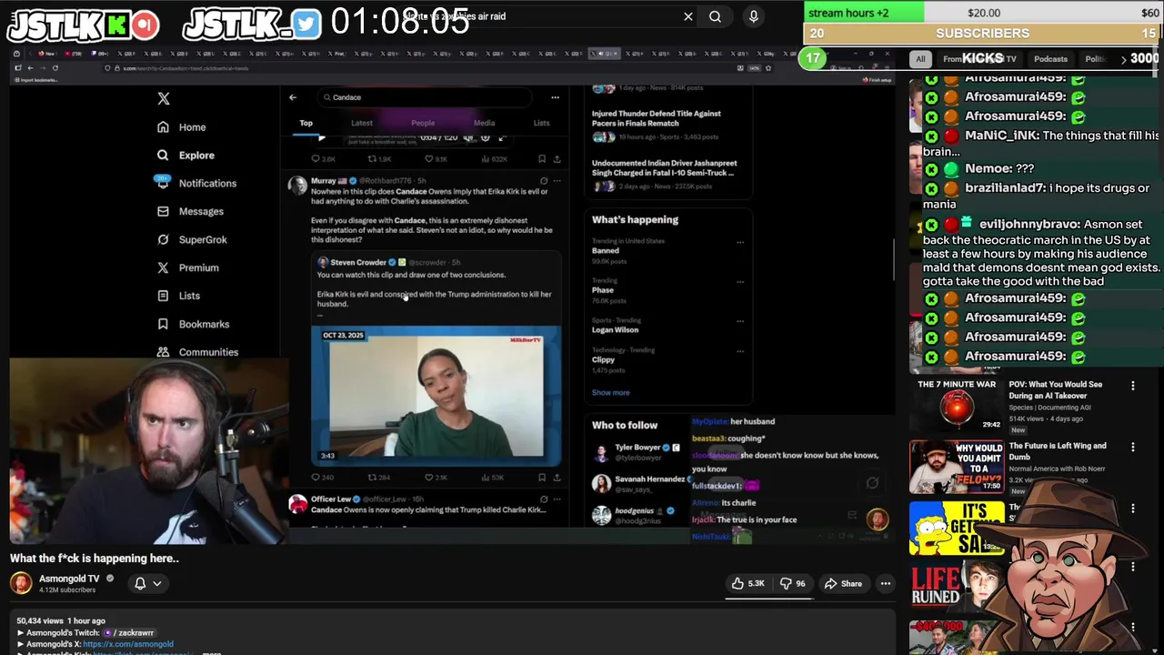Open the Marge Simpson 'IT'S GETTING SAD' thumbnail

957,528
